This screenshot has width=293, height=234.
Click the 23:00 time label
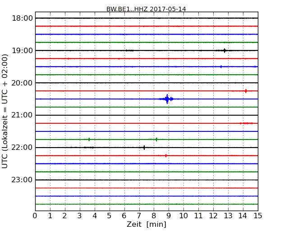coord(22,180)
